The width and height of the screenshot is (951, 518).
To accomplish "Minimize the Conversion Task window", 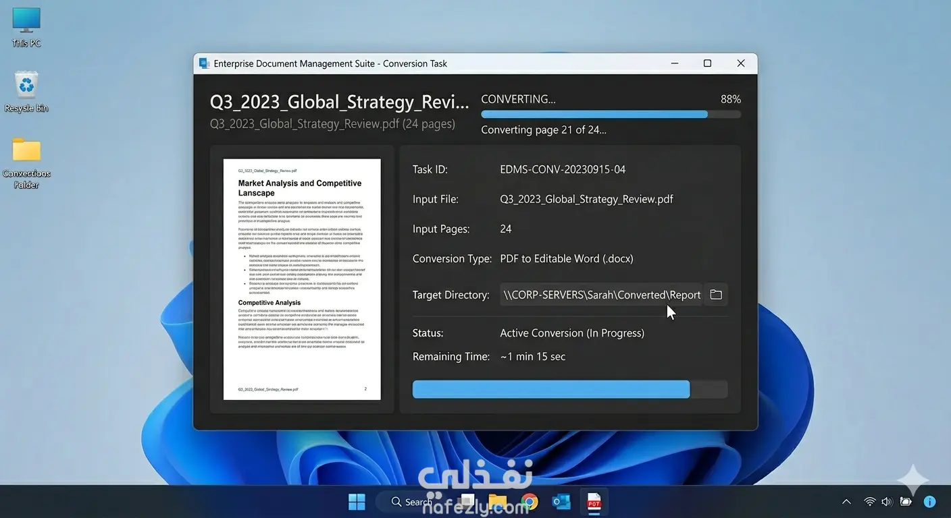I will pos(675,63).
